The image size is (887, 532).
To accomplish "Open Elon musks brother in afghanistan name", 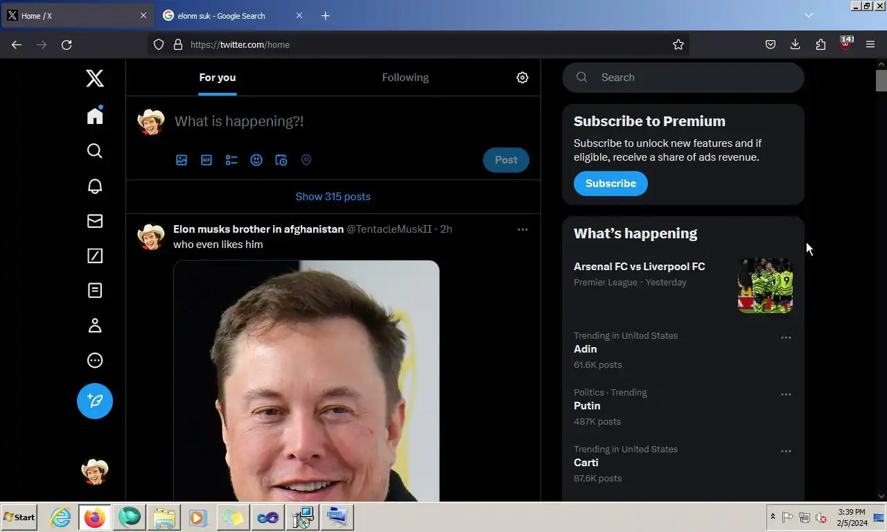I will tap(258, 229).
